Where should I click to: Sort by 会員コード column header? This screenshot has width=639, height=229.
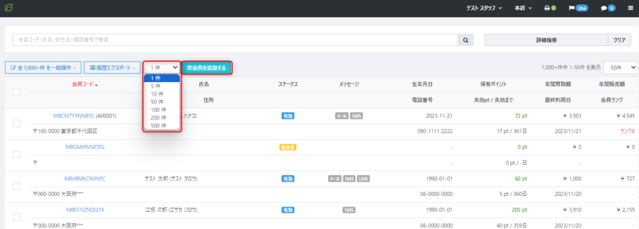pos(85,85)
